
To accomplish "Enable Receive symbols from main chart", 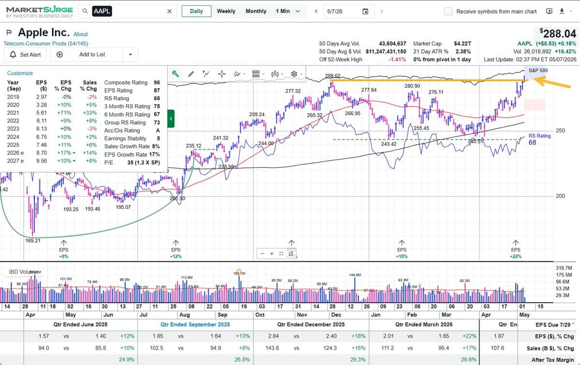I will [x=448, y=11].
